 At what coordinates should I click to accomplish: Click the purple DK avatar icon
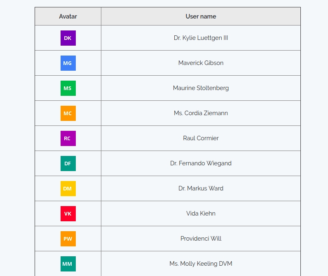coord(68,38)
